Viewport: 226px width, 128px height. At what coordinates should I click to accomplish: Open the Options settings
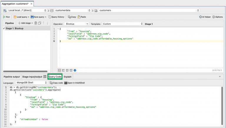(217, 17)
